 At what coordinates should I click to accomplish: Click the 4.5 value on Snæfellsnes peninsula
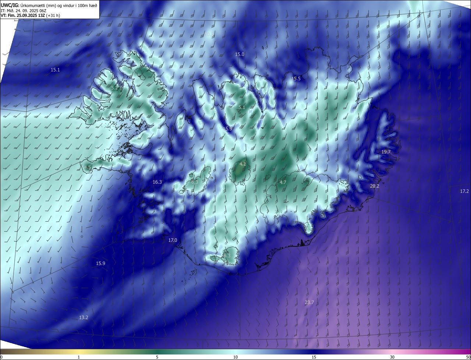tap(88, 167)
